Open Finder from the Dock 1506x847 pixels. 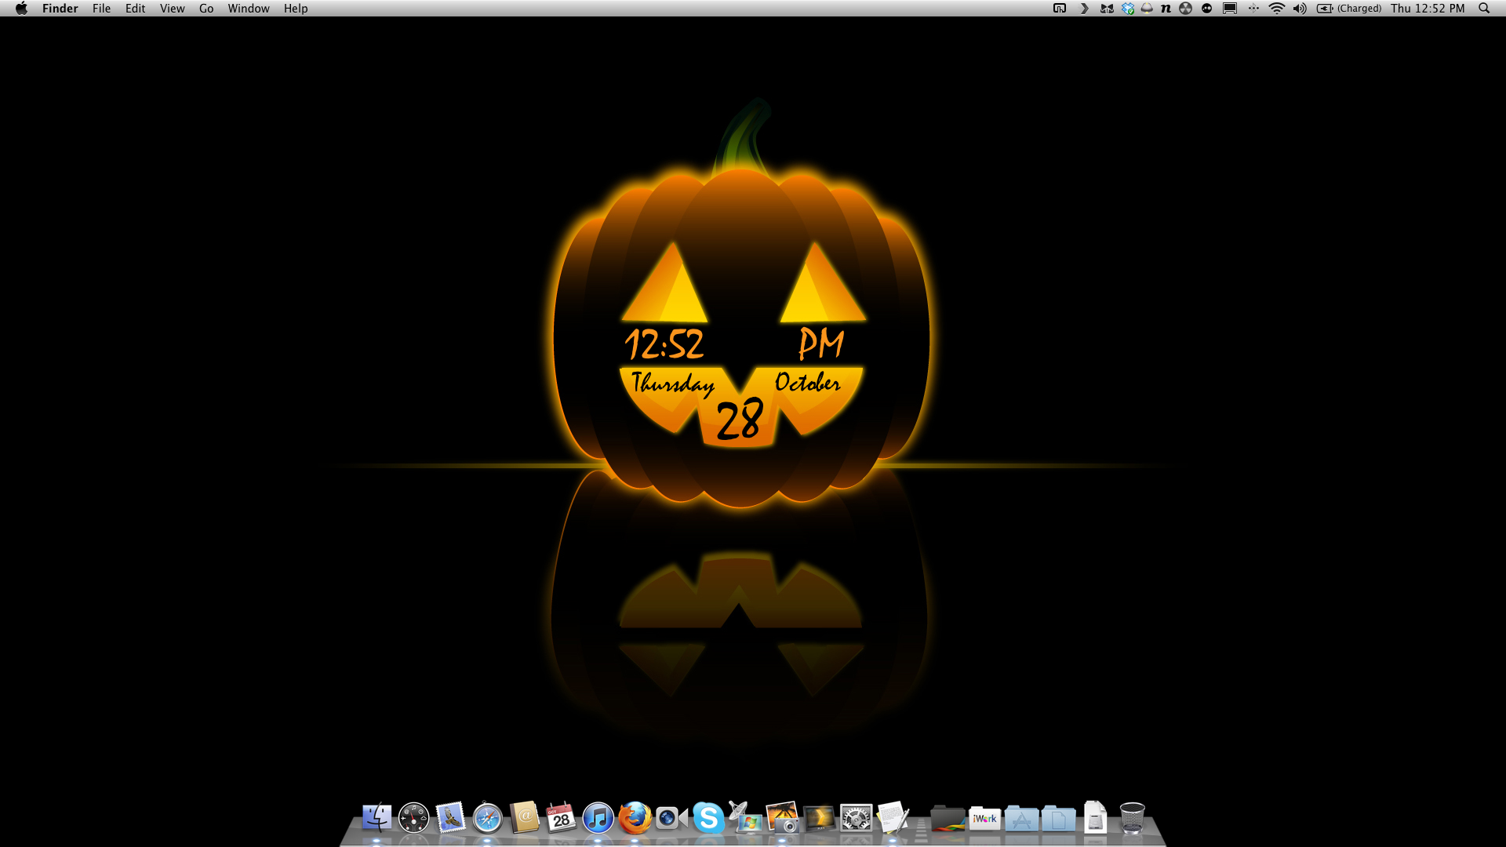click(x=376, y=818)
